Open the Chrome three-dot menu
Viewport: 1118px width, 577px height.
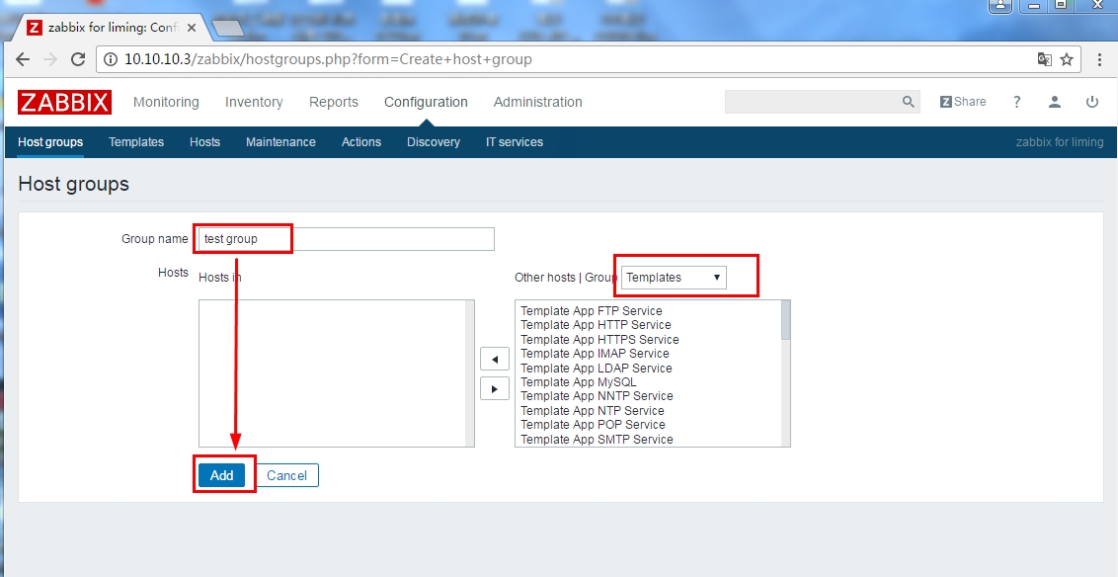click(x=1100, y=59)
